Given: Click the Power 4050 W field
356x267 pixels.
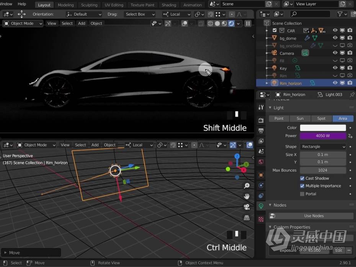Looking at the screenshot, I should (323, 136).
